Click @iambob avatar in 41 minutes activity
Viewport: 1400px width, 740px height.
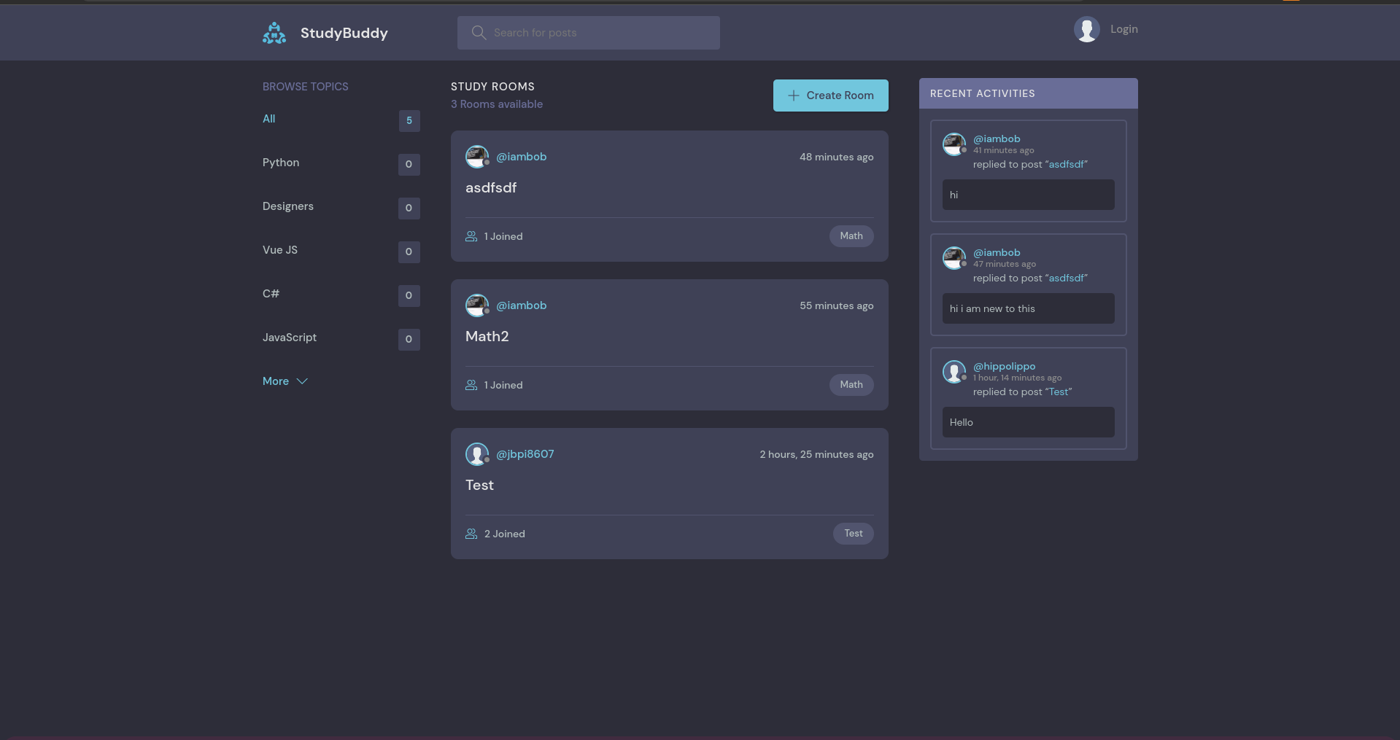click(954, 144)
